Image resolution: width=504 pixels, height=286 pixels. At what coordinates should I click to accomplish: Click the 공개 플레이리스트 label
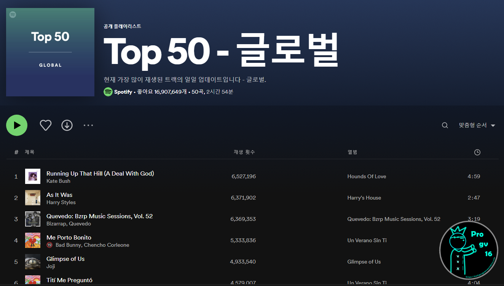pyautogui.click(x=122, y=26)
